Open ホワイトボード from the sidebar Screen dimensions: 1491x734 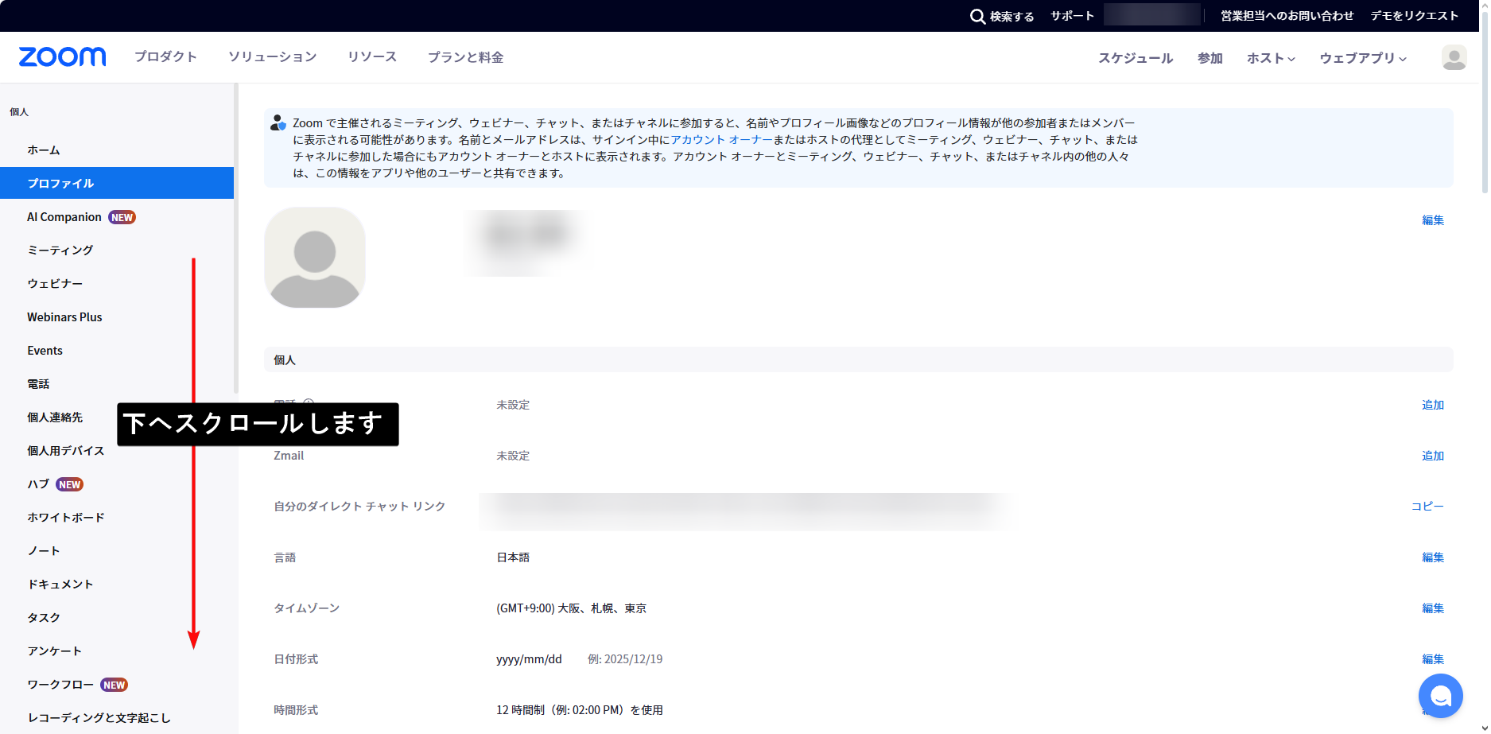pyautogui.click(x=66, y=518)
